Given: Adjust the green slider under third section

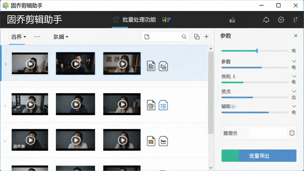Looking at the screenshot, I should [x=255, y=83].
